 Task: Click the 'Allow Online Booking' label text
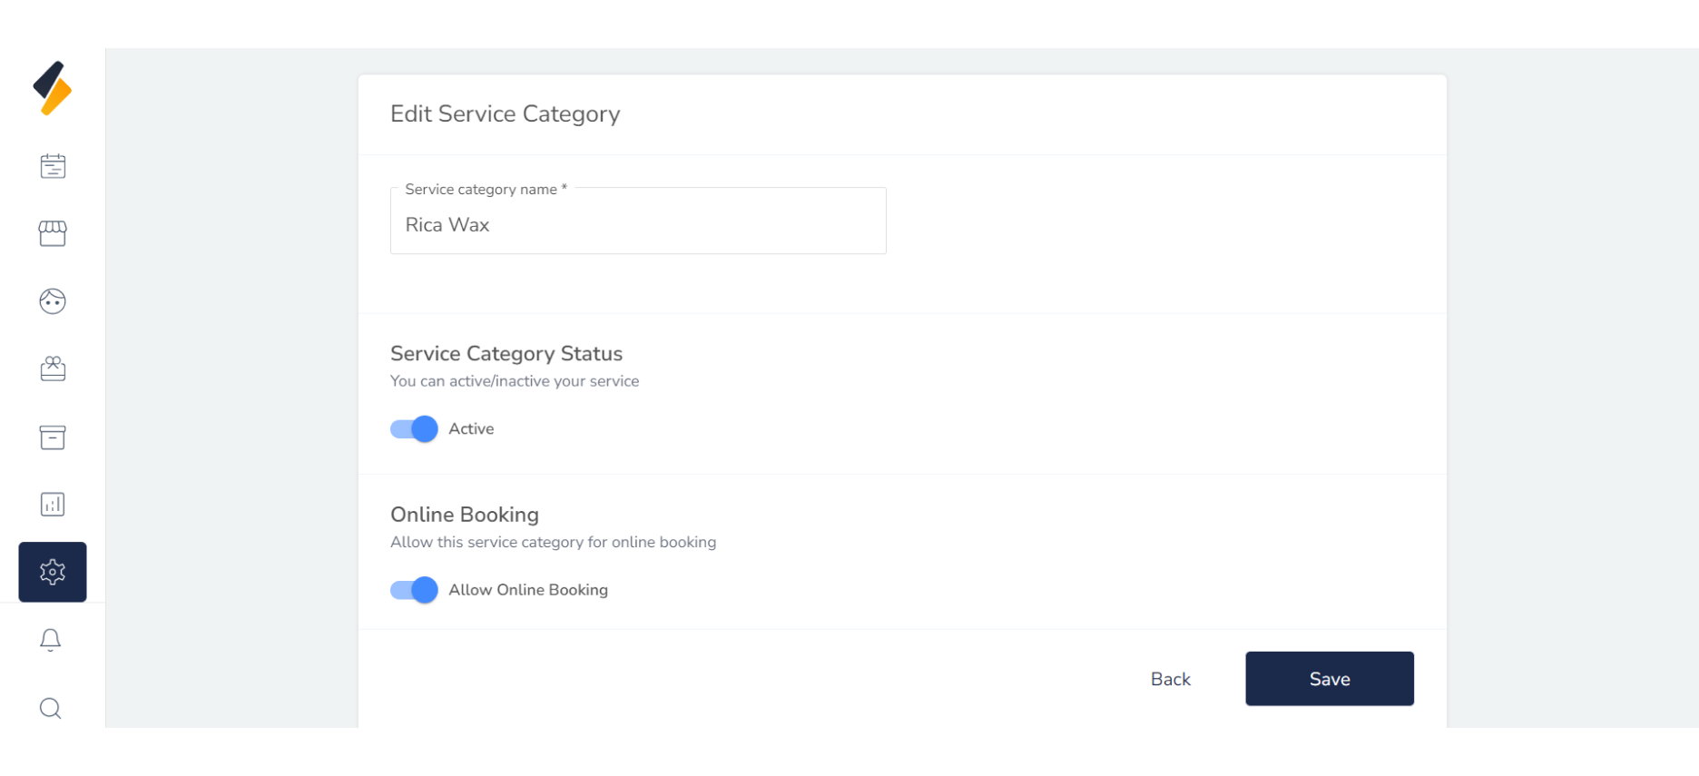click(x=527, y=590)
